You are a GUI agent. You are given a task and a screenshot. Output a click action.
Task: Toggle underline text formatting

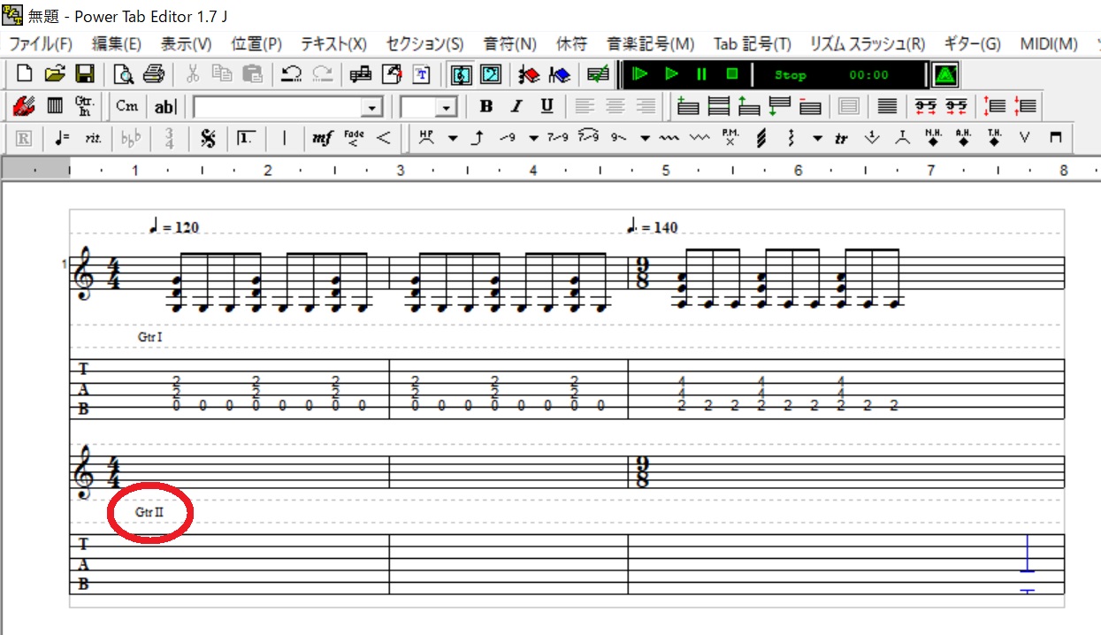click(x=547, y=106)
